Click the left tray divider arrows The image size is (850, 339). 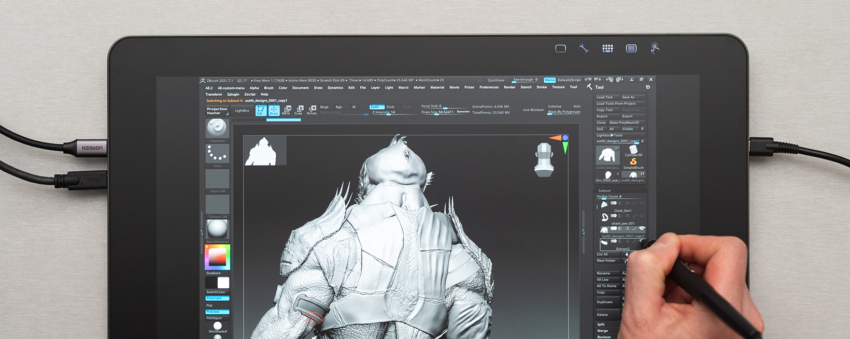202,232
